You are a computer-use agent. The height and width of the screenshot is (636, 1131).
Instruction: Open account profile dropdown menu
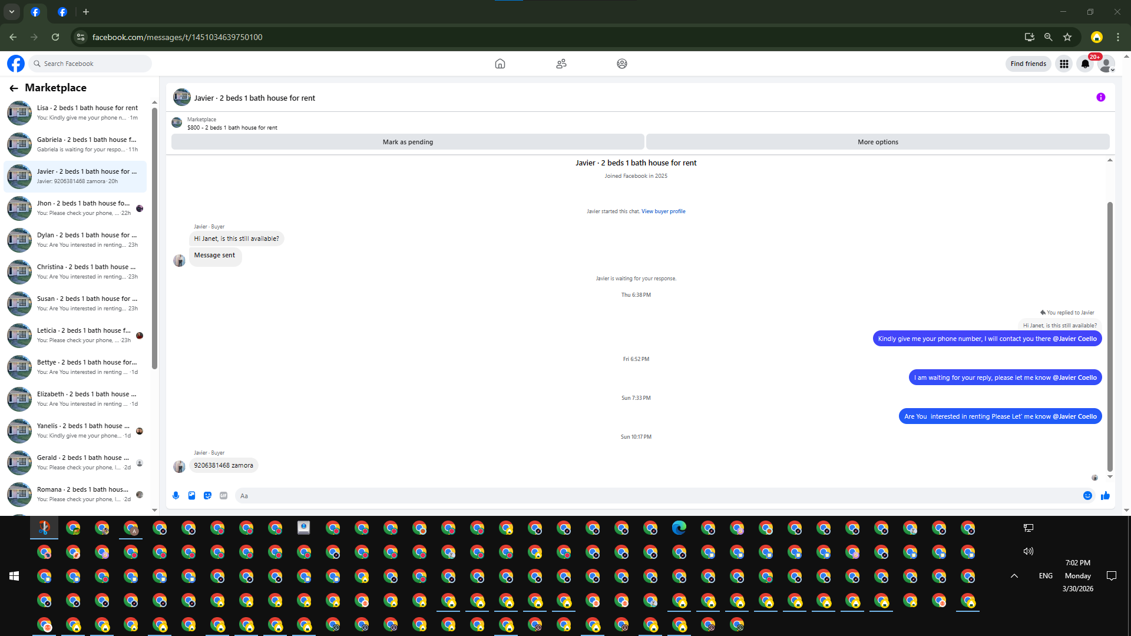click(x=1107, y=64)
